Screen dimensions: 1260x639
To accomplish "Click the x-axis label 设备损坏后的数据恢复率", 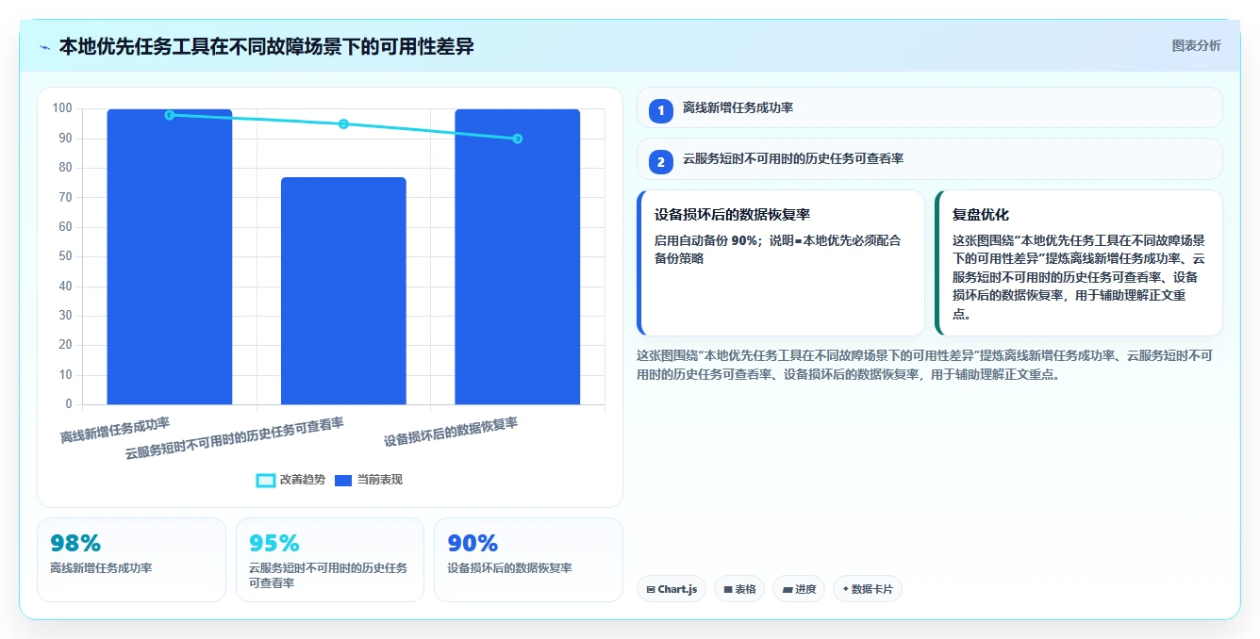I will click(451, 433).
